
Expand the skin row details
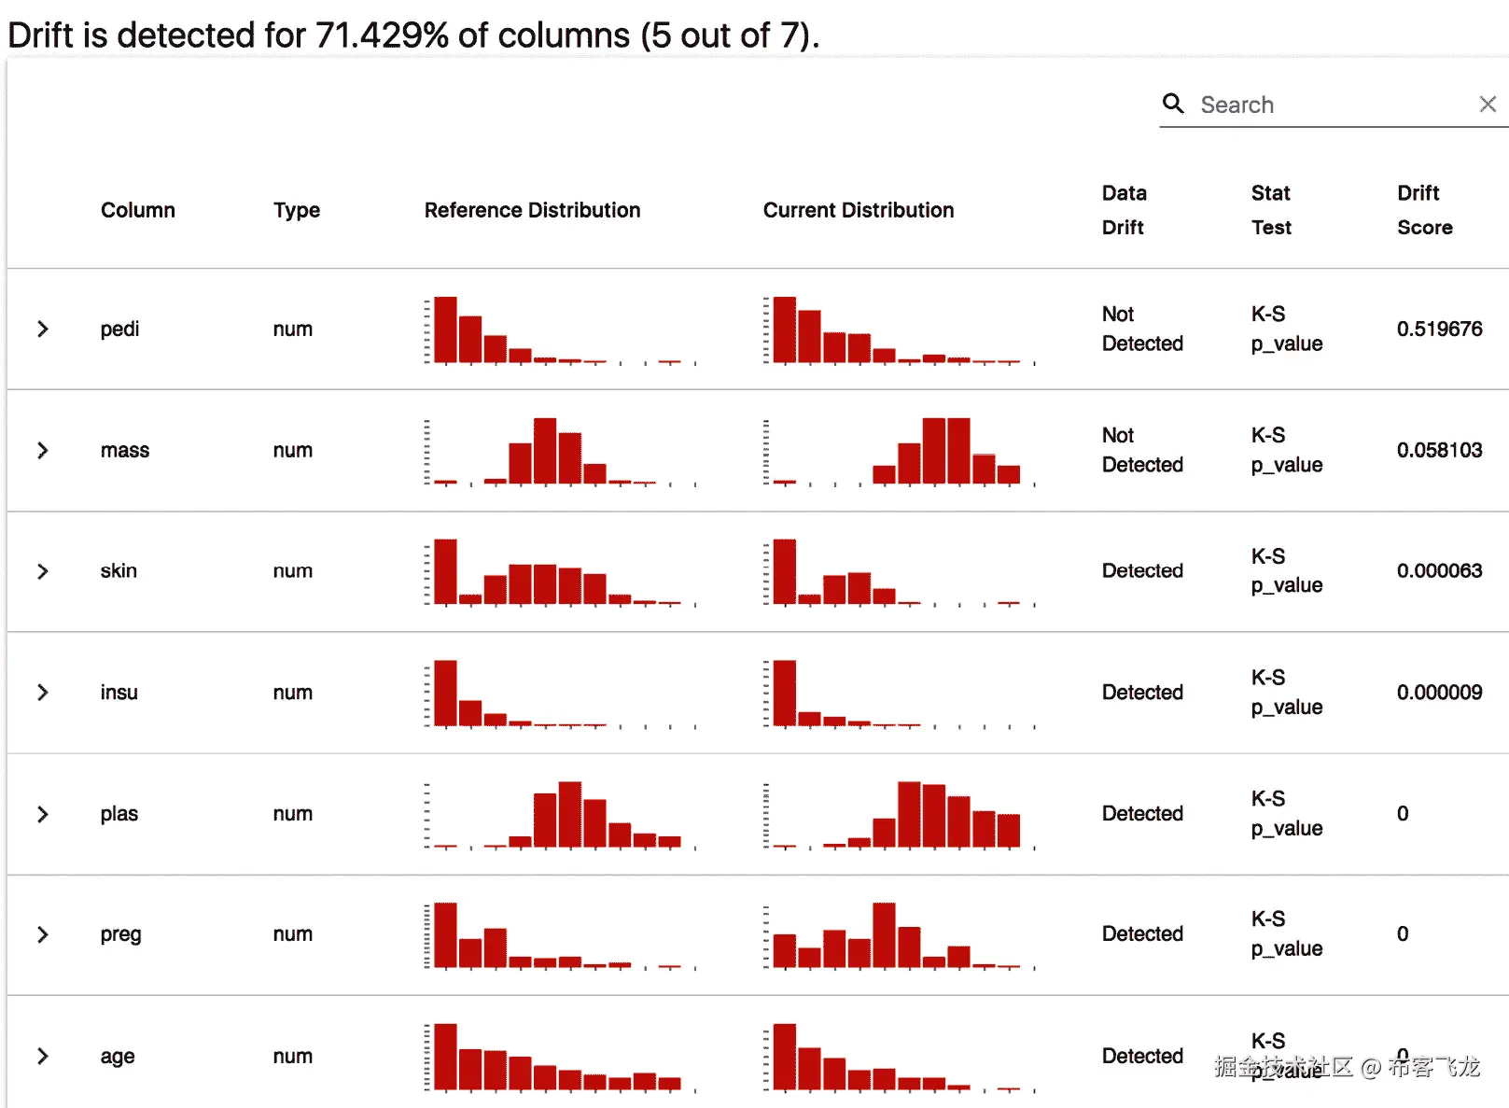(43, 571)
